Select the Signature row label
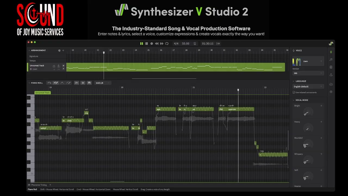This screenshot has width=348, height=196. point(34,56)
